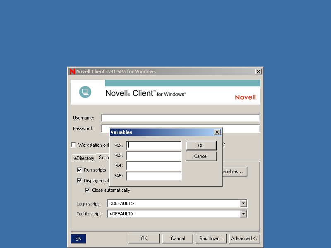This screenshot has width=331, height=248.
Task: Focus the %3 variable field
Action: pyautogui.click(x=154, y=156)
